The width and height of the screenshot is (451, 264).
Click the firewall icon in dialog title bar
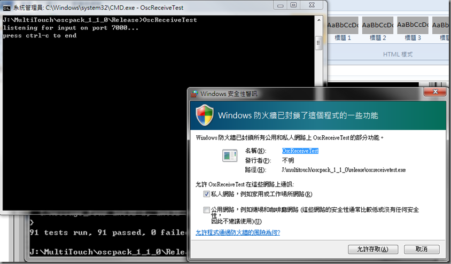pyautogui.click(x=195, y=94)
